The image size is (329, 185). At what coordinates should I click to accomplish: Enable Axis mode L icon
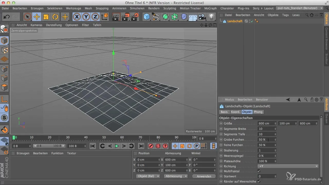[x=5, y=99]
